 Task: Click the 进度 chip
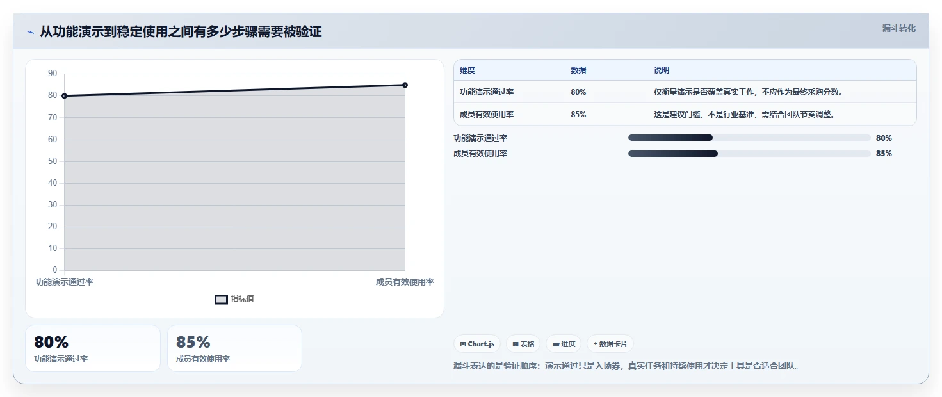[x=564, y=344]
